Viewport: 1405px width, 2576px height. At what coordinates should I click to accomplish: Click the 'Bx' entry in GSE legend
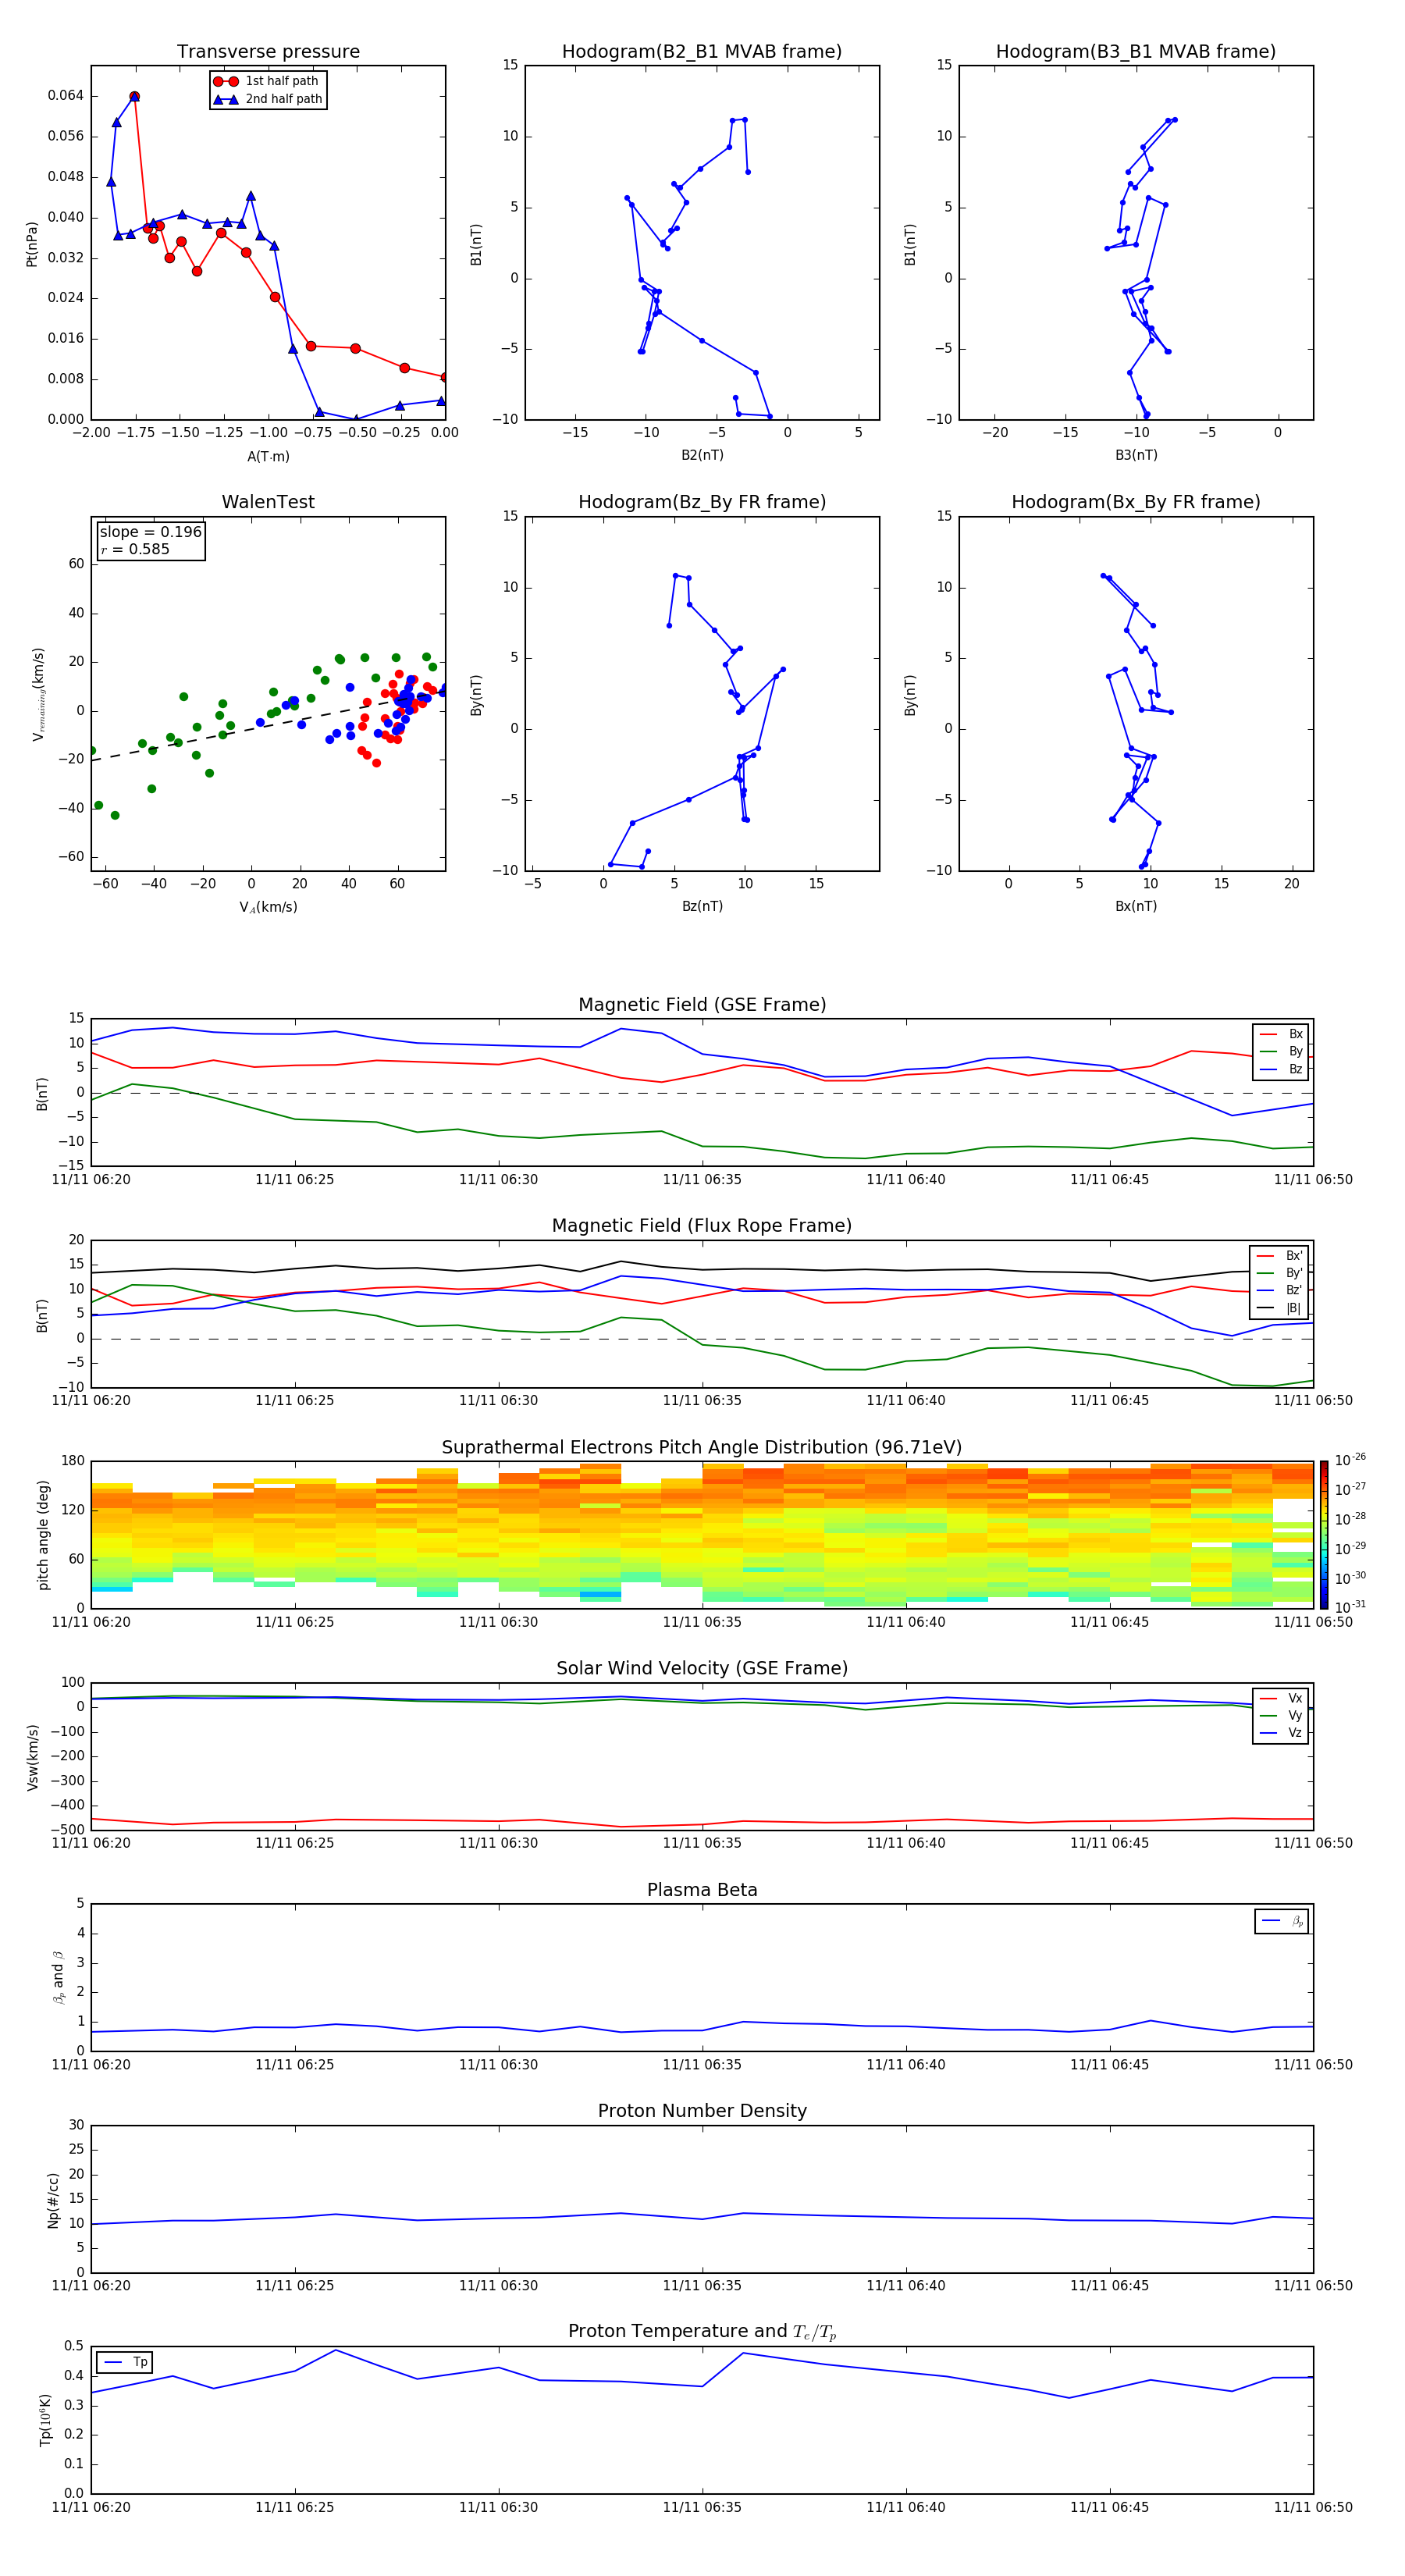[1282, 1034]
